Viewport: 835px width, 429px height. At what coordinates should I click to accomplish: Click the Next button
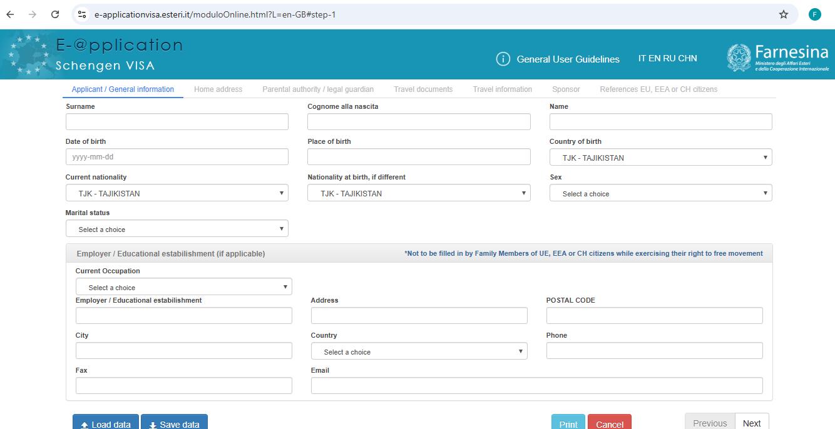click(752, 423)
